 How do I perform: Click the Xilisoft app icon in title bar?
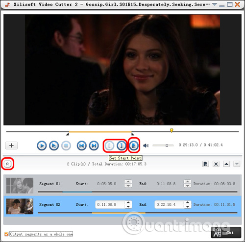pos(7,5)
